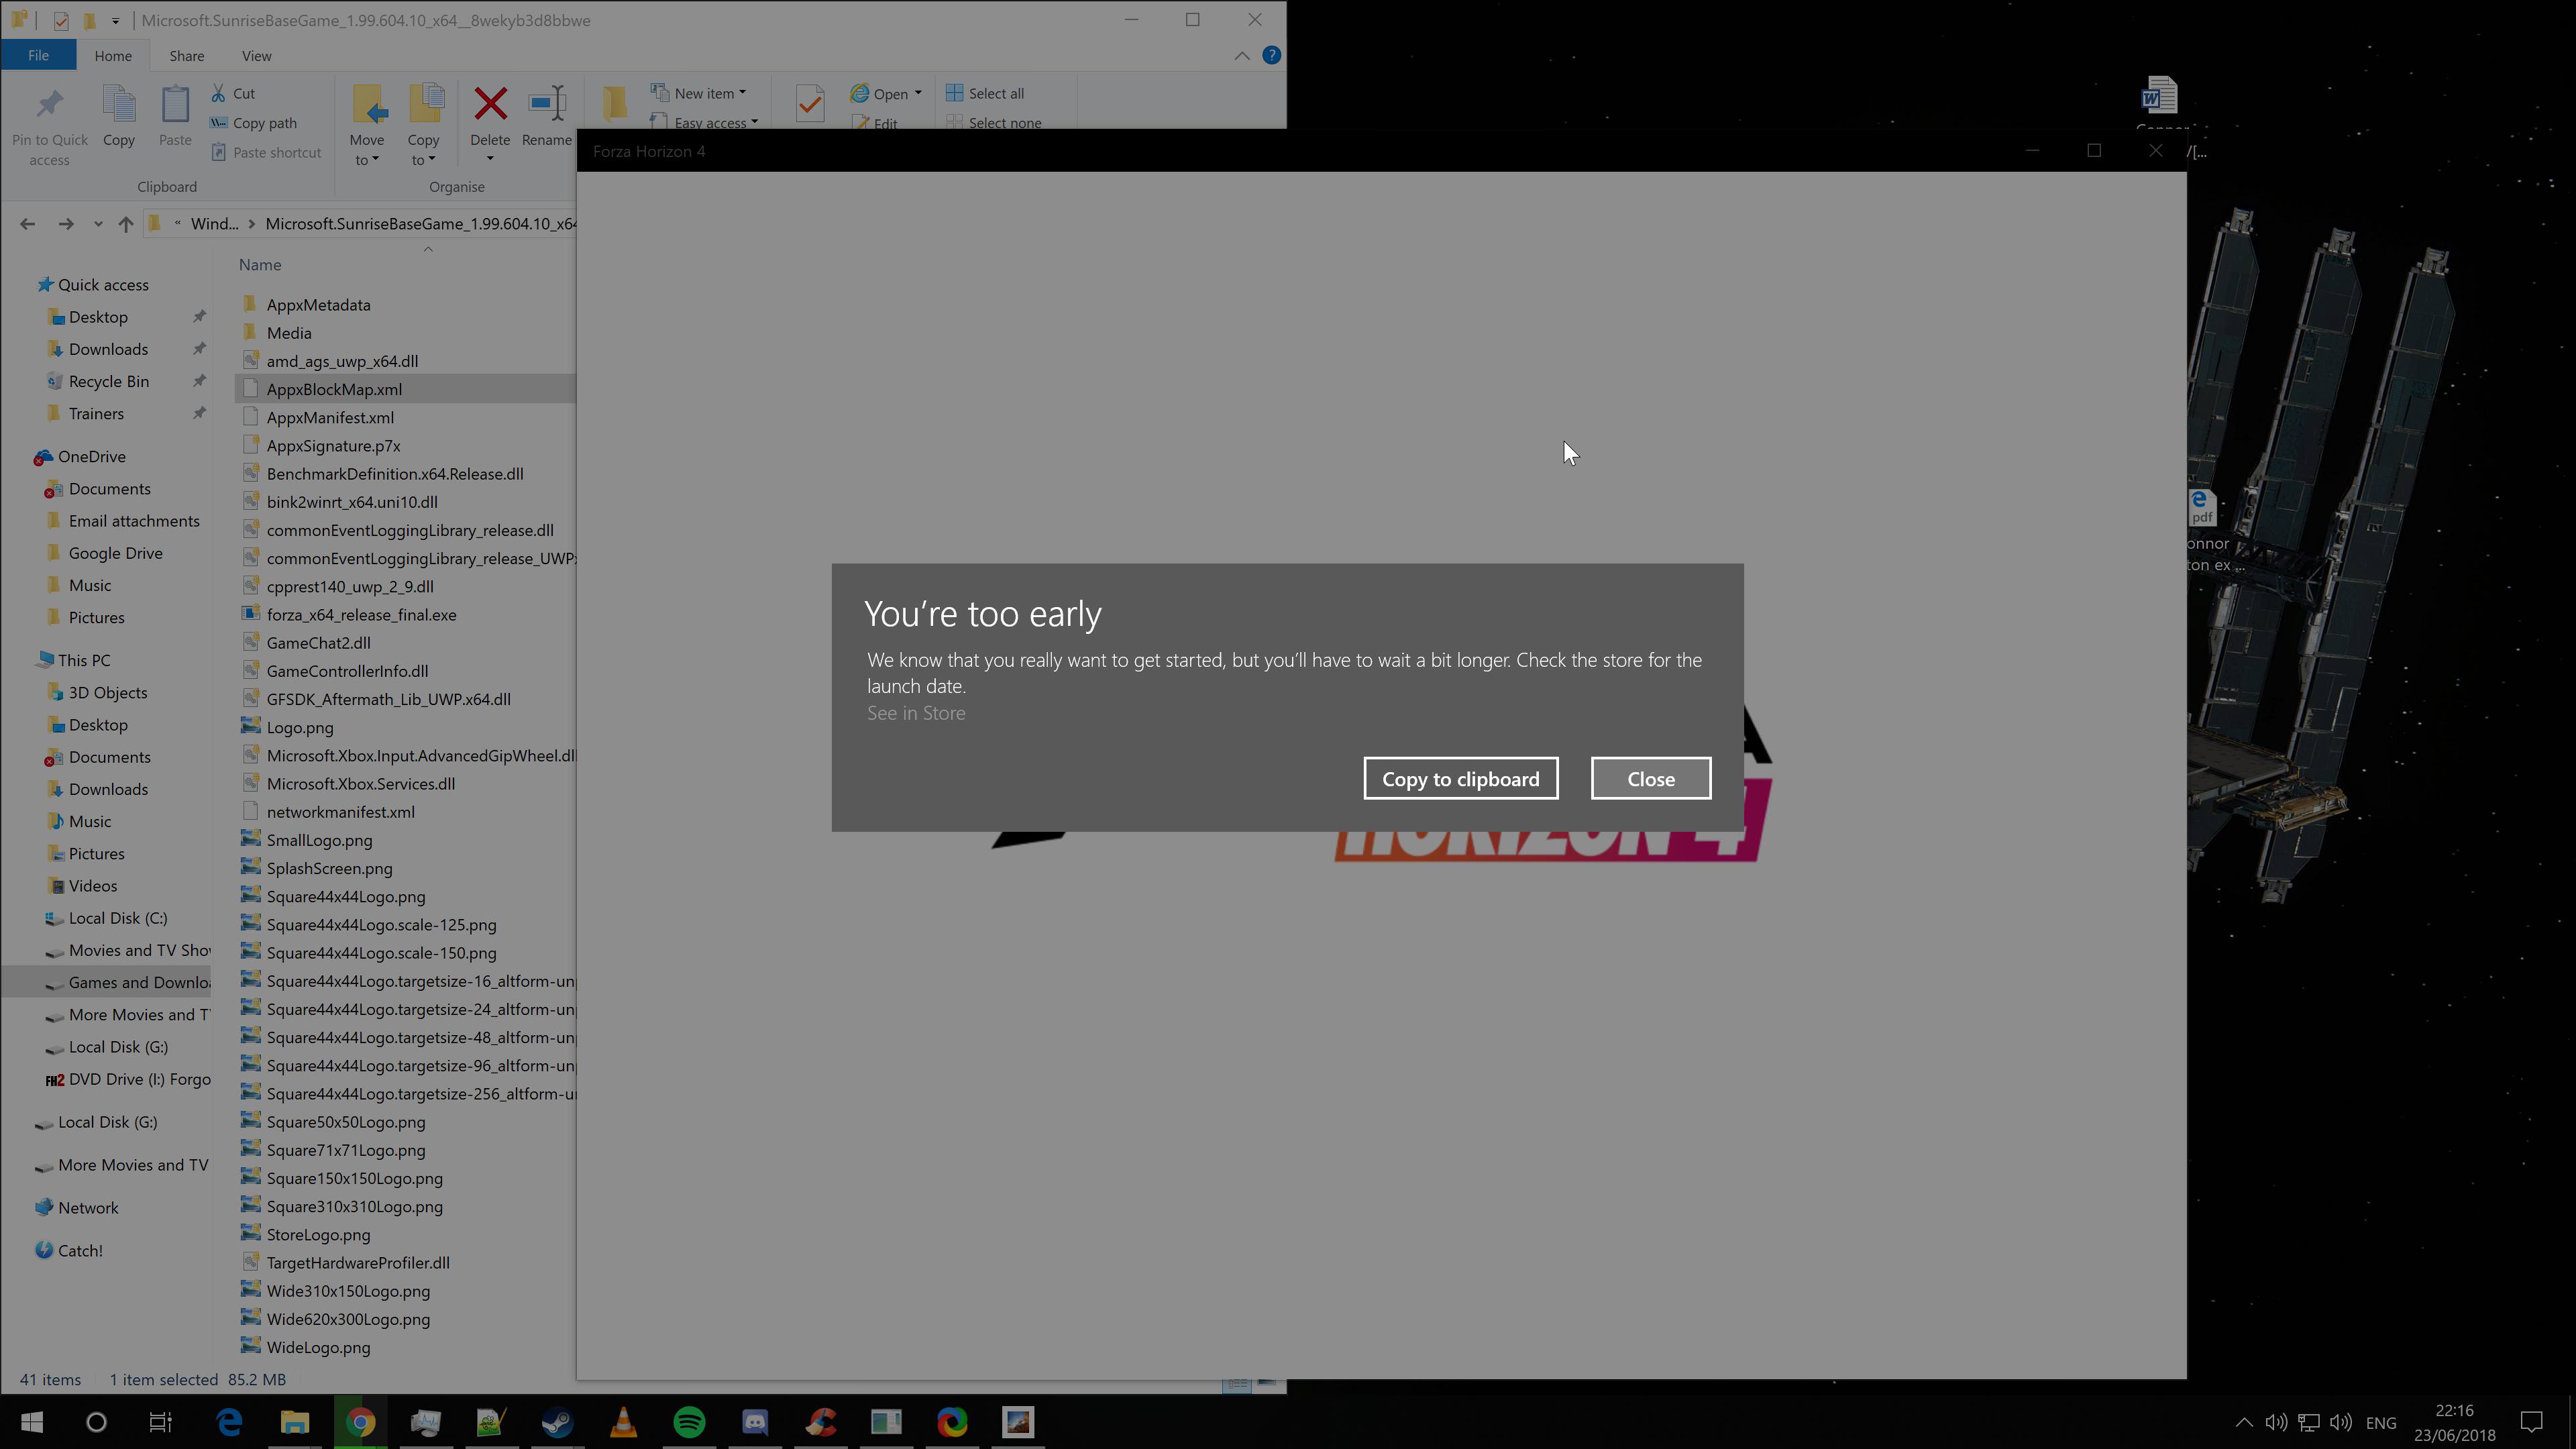The height and width of the screenshot is (1449, 2576).
Task: Open Cortana search circle on taskbar
Action: 96,1422
